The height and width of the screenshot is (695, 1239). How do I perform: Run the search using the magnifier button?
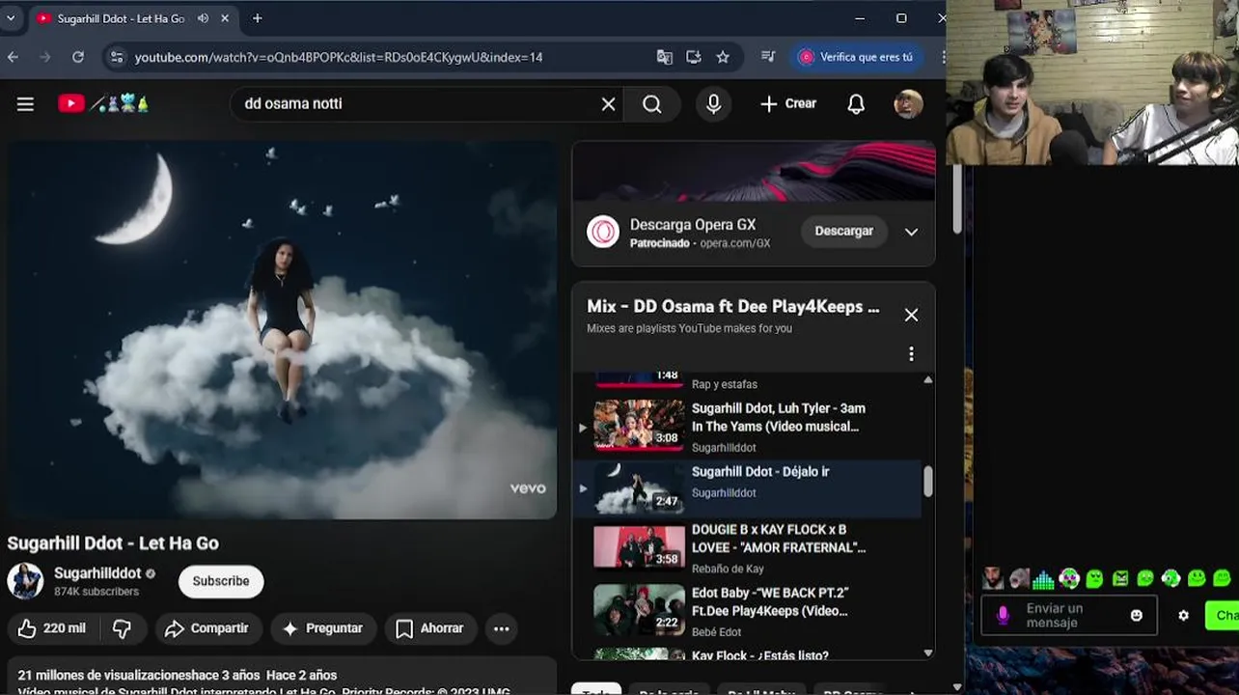coord(652,104)
